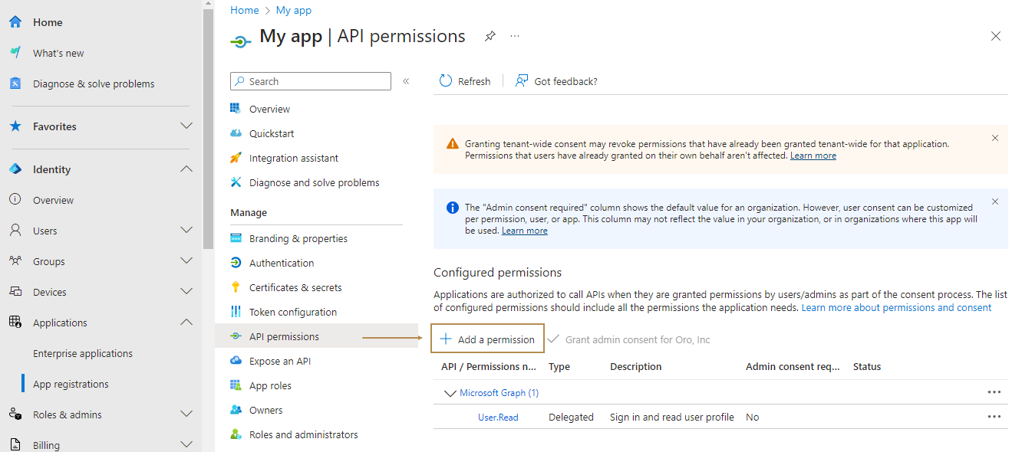Collapse the resource menu with double-chevron icon
The width and height of the screenshot is (1022, 452).
point(406,81)
